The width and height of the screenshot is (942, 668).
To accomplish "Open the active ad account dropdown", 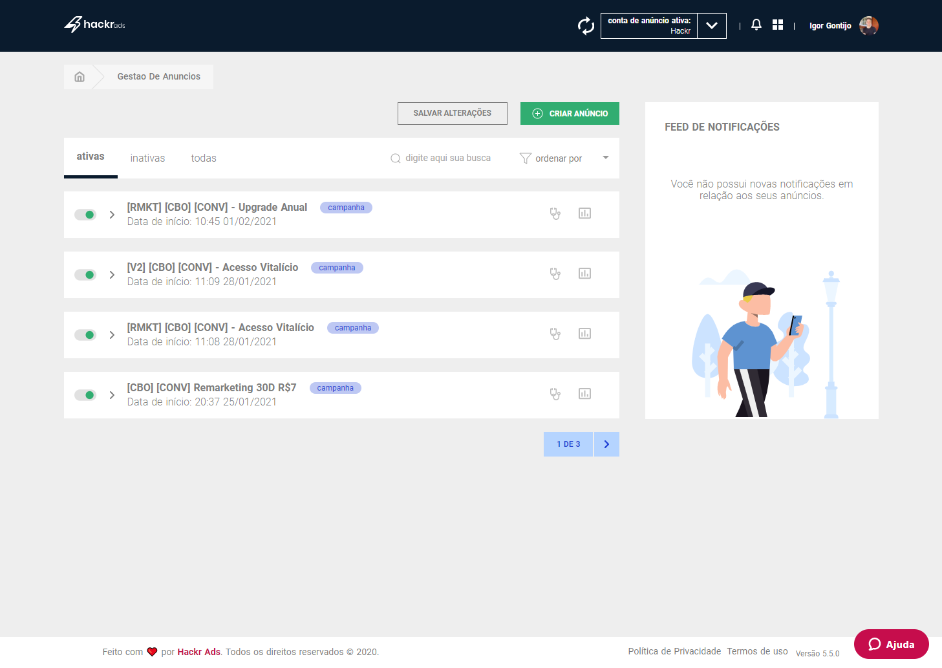I will [x=711, y=26].
